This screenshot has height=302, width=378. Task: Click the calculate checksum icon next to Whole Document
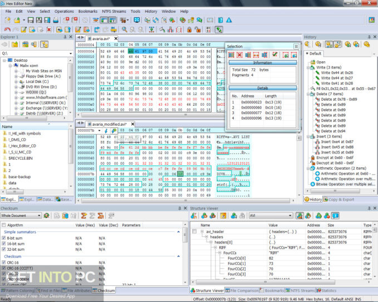click(46, 216)
